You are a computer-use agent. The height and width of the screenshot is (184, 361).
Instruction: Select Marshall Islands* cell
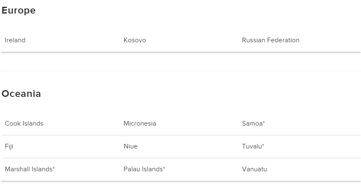pyautogui.click(x=30, y=169)
